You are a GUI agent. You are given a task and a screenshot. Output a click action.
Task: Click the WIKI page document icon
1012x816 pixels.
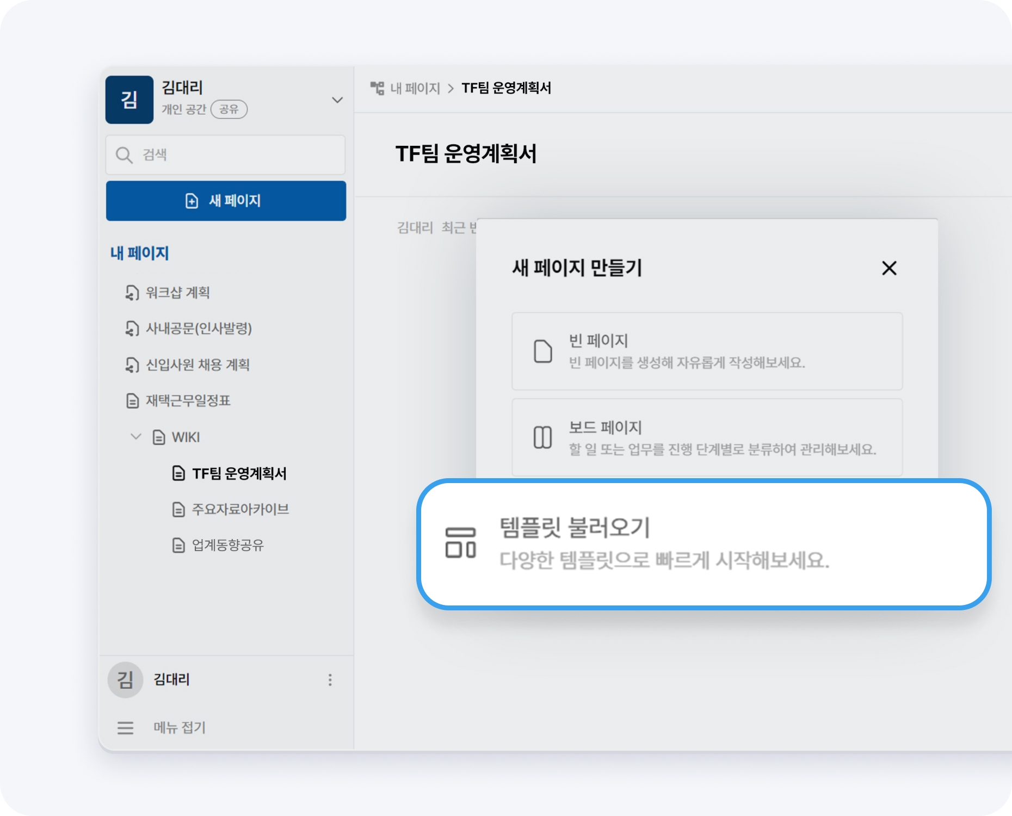158,437
